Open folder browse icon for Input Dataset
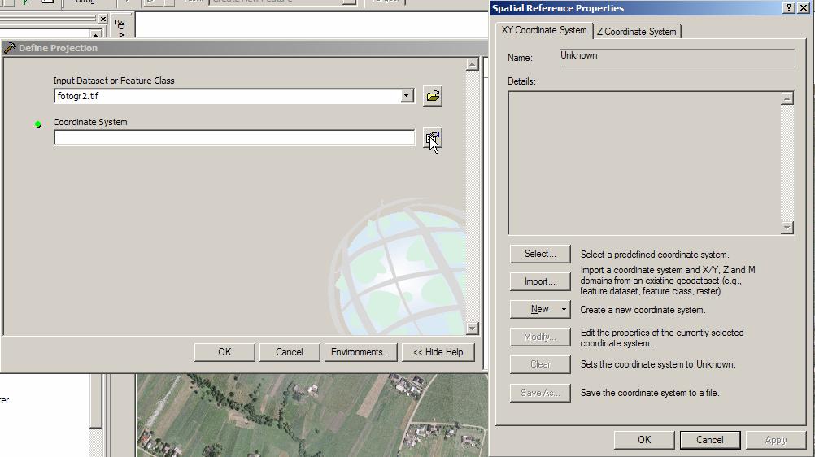This screenshot has width=815, height=457. point(433,96)
